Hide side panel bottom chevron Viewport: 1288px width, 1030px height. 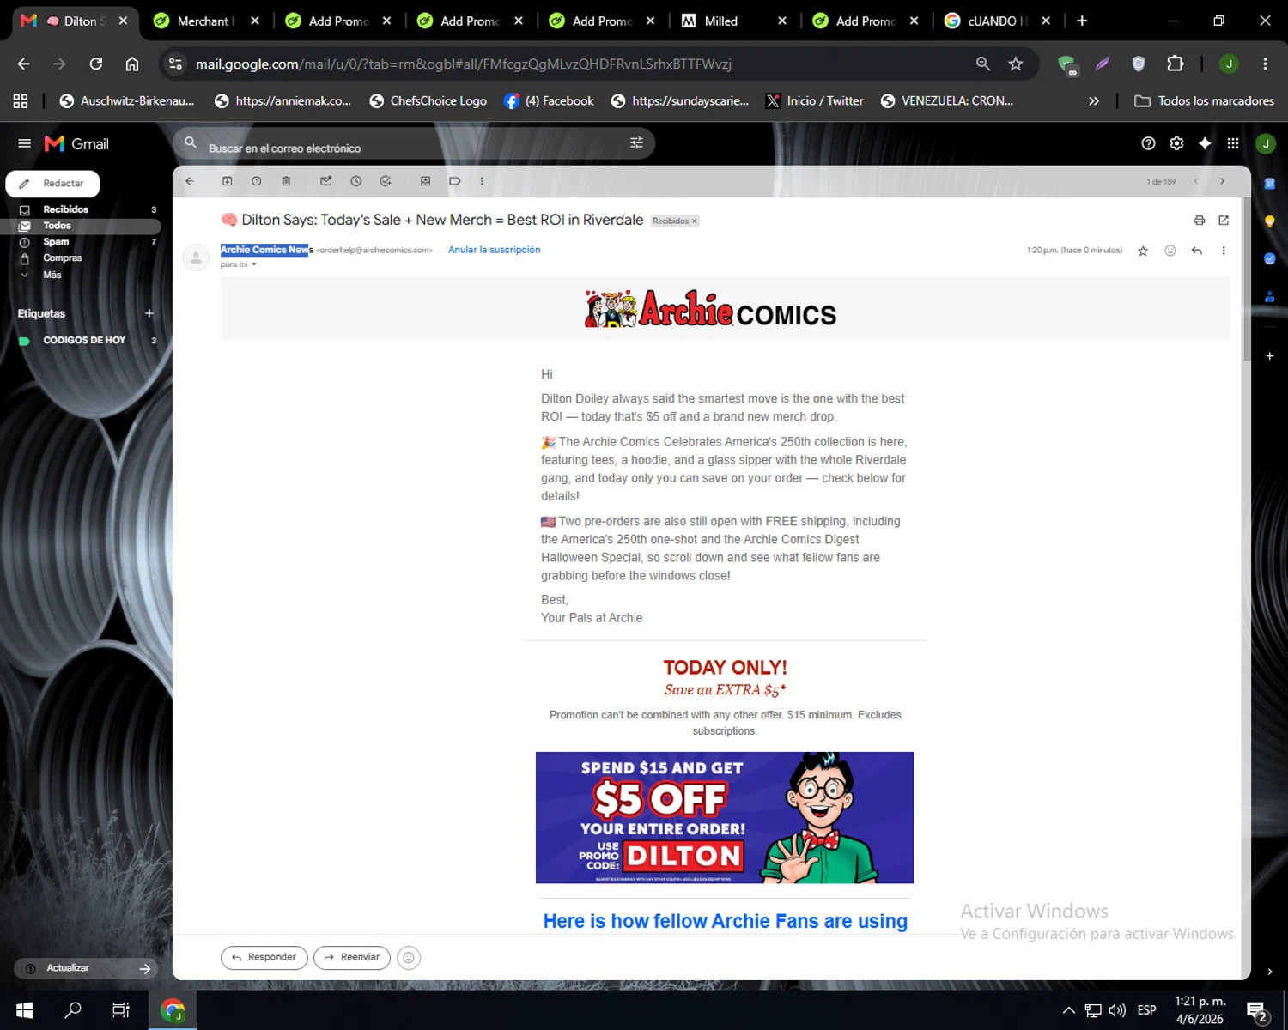(x=1270, y=972)
